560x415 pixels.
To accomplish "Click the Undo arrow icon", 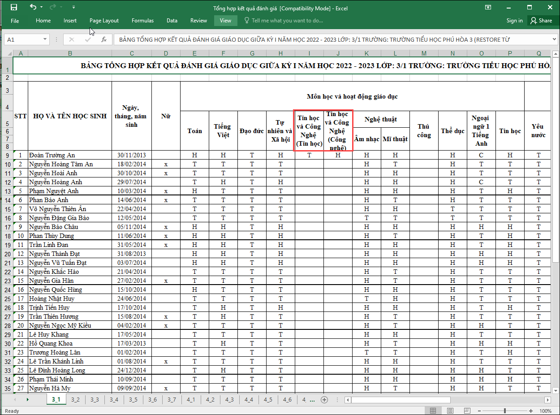I will (x=33, y=7).
